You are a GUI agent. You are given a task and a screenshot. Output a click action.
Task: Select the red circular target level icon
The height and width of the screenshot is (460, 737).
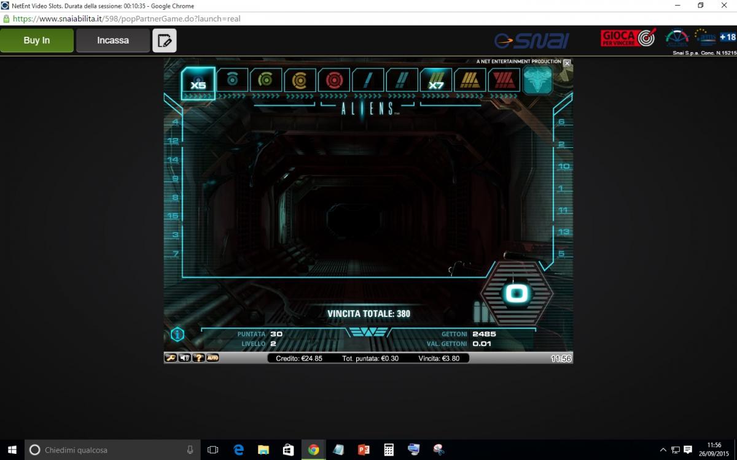[334, 80]
